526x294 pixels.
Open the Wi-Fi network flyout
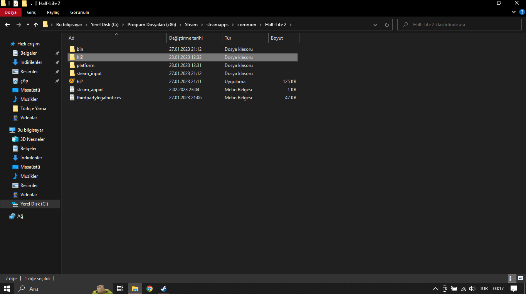464,289
